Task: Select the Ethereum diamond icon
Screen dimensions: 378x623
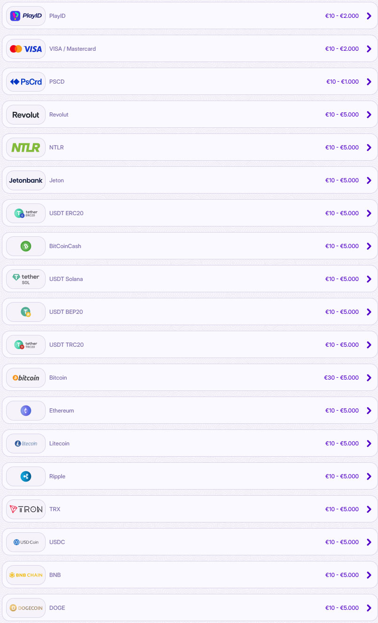Action: tap(26, 411)
